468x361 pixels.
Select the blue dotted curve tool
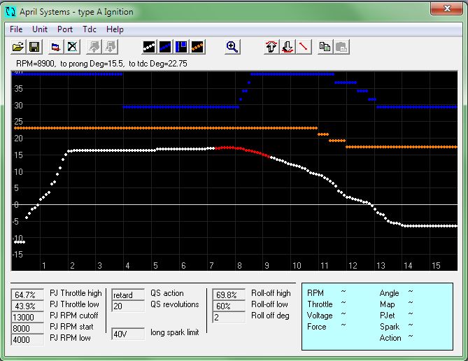(165, 47)
